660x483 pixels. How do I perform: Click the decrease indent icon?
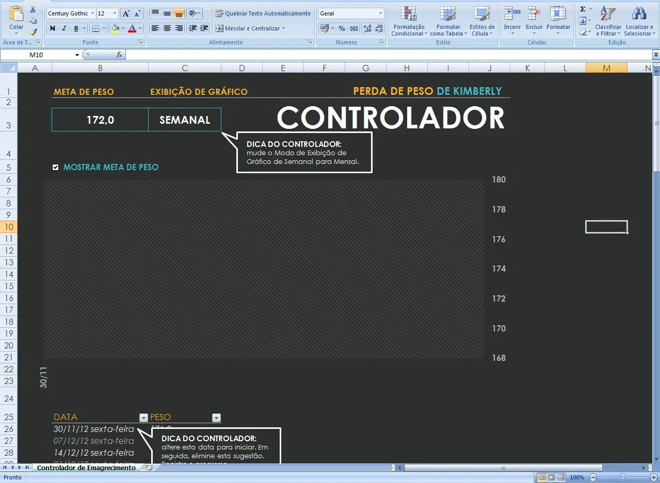tap(192, 28)
